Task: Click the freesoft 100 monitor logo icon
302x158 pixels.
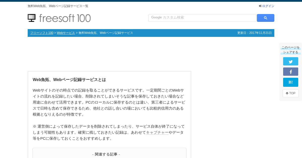Action: [31, 18]
